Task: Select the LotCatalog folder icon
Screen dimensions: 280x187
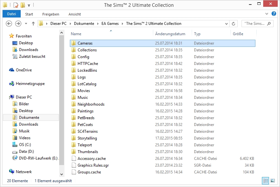Action: [x=73, y=84]
